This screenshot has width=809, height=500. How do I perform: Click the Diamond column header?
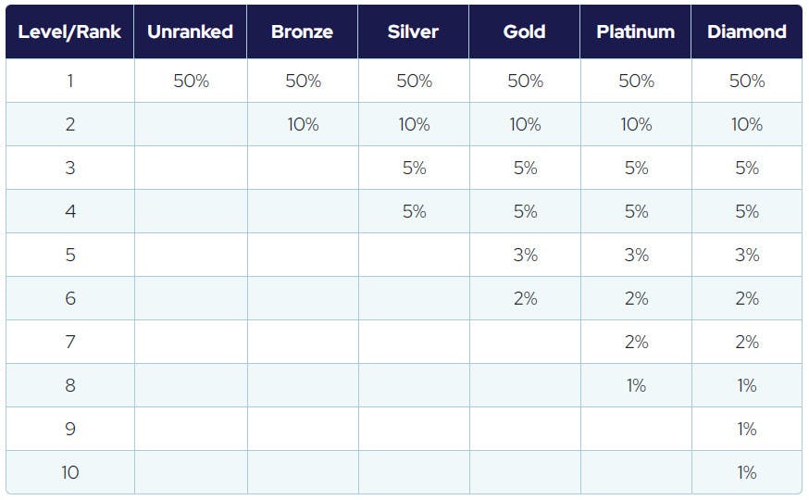point(747,31)
